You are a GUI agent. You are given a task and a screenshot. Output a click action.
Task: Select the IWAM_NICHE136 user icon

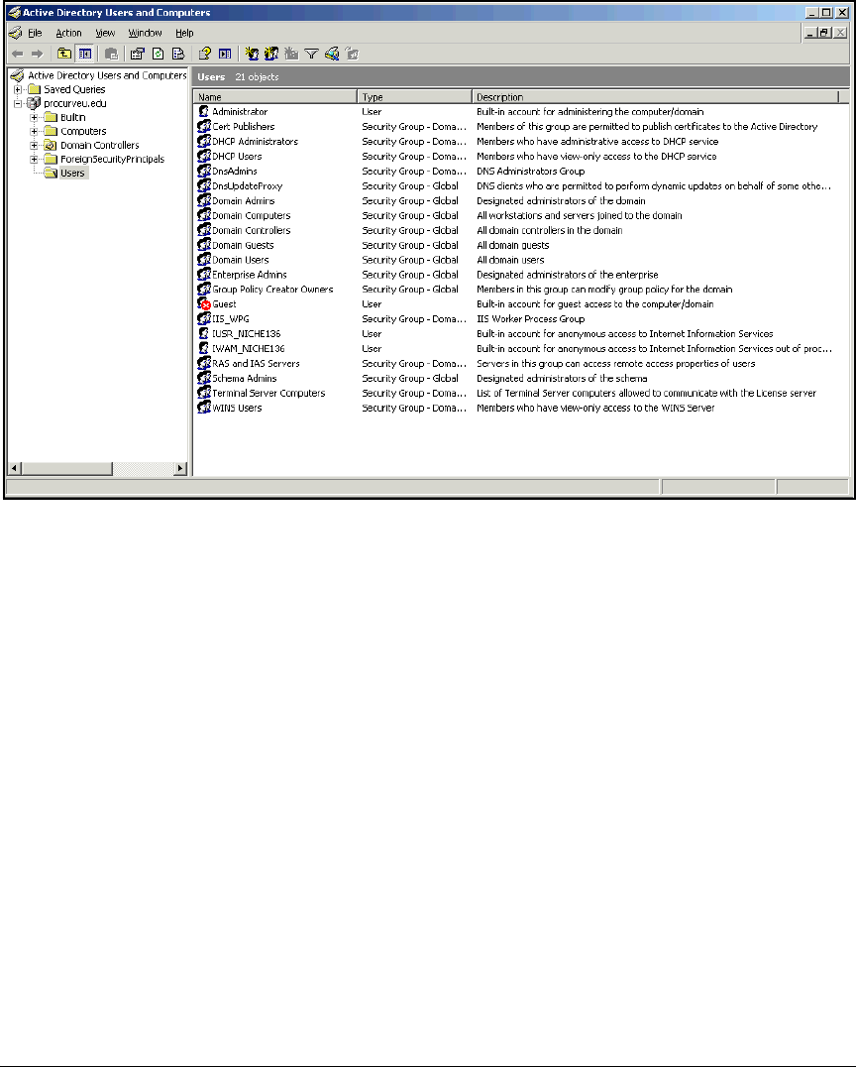tap(204, 348)
